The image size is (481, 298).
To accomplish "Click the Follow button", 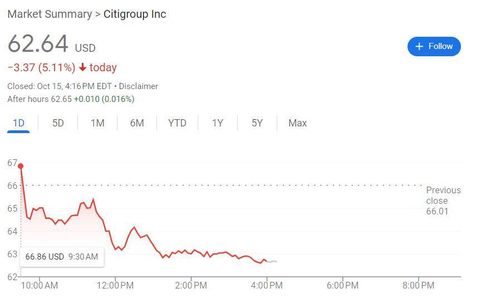I will 434,46.
